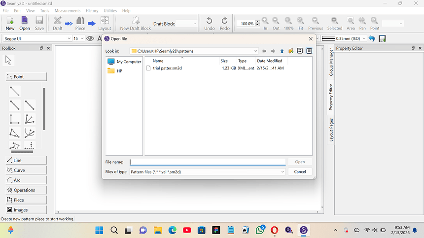The width and height of the screenshot is (424, 238).
Task: Switch to Piece mode icon
Action: [x=80, y=23]
